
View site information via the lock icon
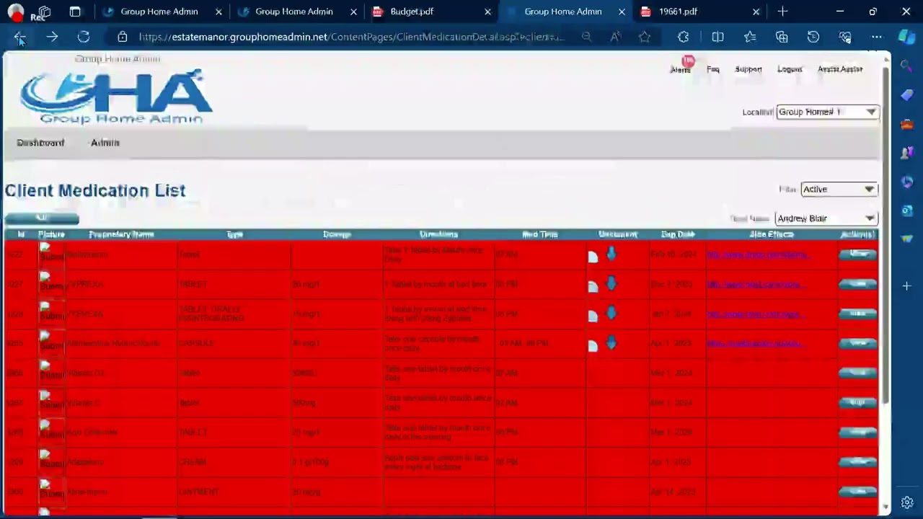123,37
